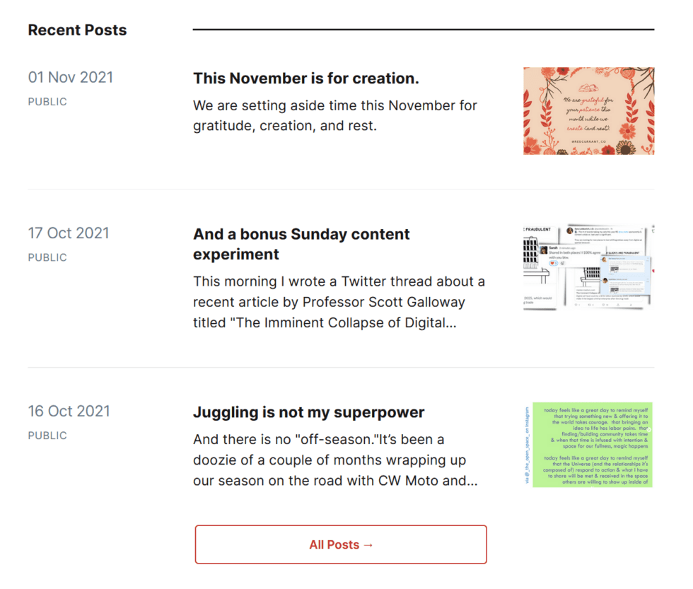Open the post "Juggling is not my superpower"
This screenshot has width=693, height=589.
tap(308, 412)
